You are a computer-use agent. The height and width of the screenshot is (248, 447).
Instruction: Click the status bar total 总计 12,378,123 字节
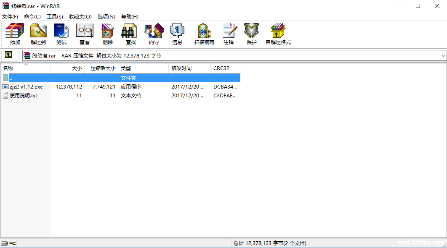click(x=270, y=243)
